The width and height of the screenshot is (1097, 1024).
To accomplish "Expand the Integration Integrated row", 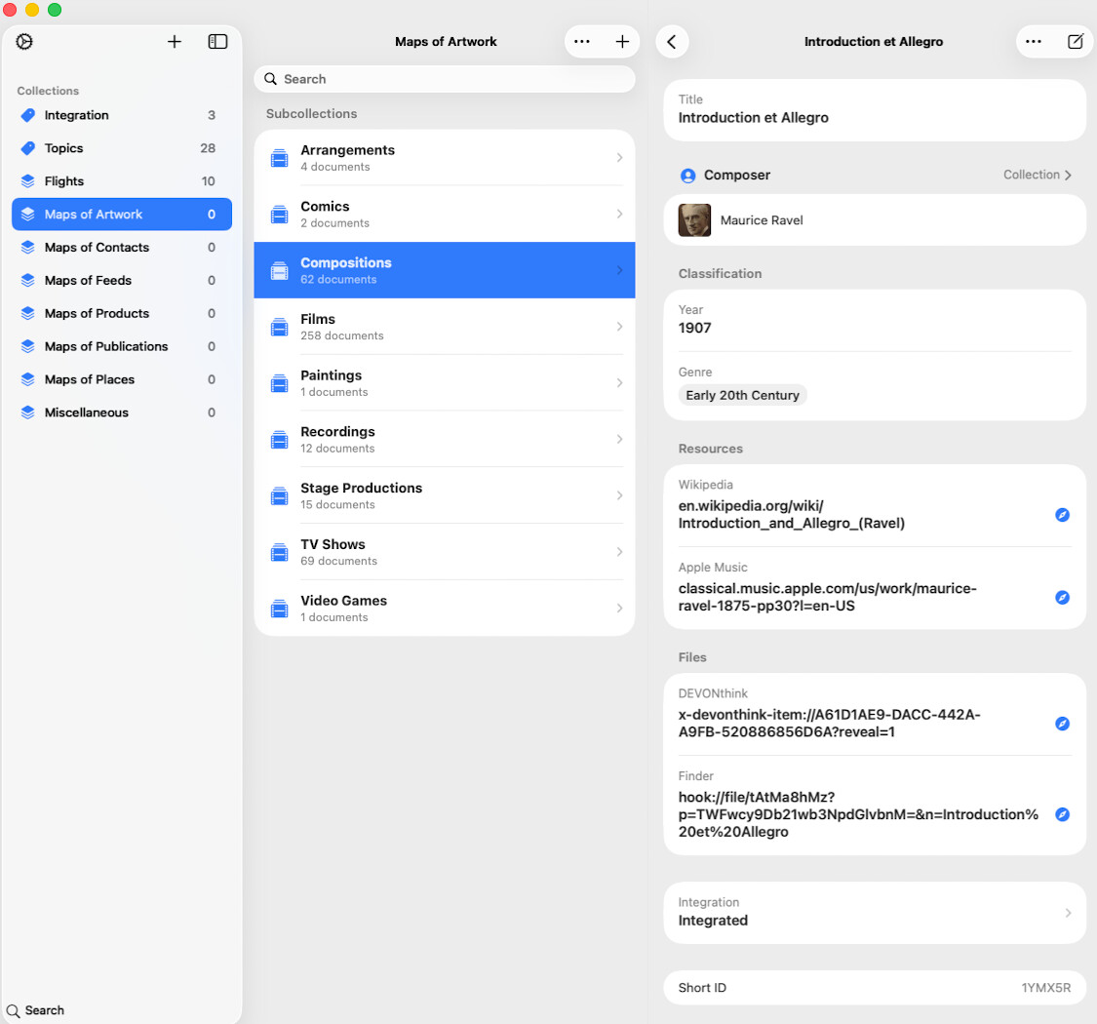I will coord(875,913).
